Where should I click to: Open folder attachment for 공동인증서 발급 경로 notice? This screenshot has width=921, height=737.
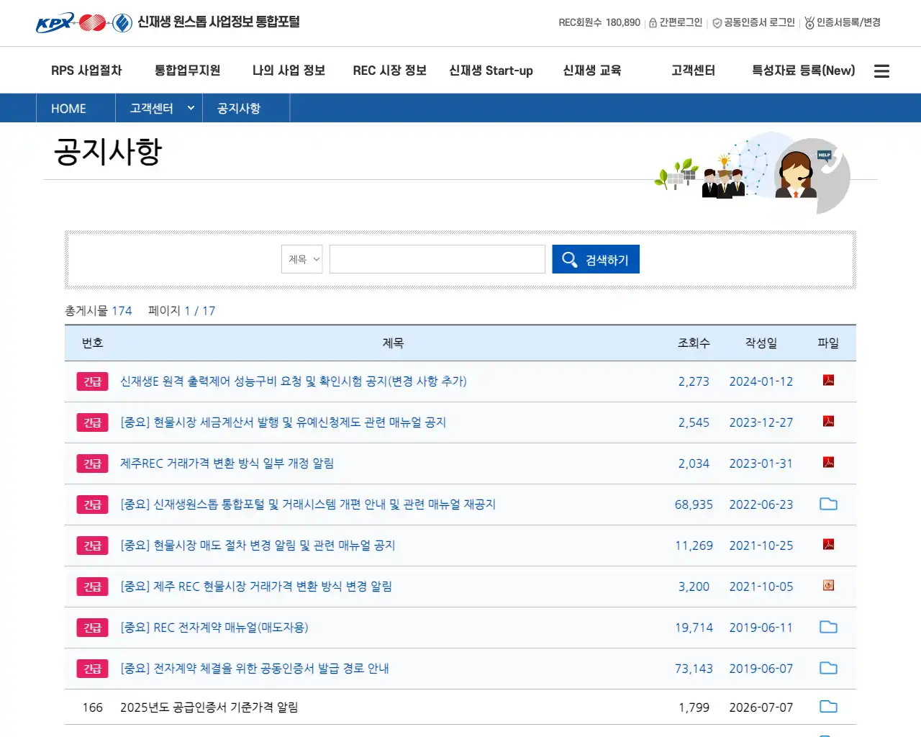pos(828,668)
